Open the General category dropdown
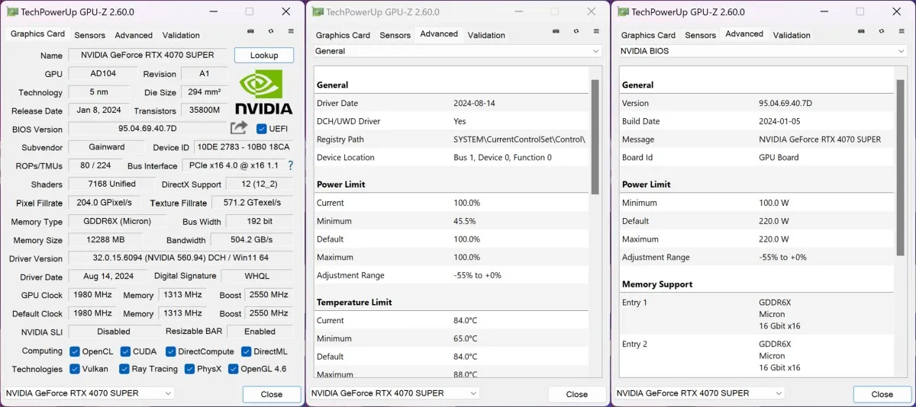The width and height of the screenshot is (916, 407). tap(458, 51)
